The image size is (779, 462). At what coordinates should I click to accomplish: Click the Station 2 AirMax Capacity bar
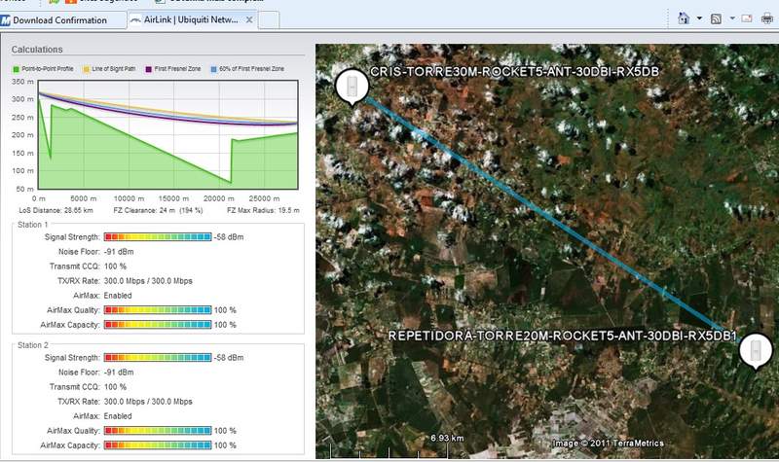(158, 445)
